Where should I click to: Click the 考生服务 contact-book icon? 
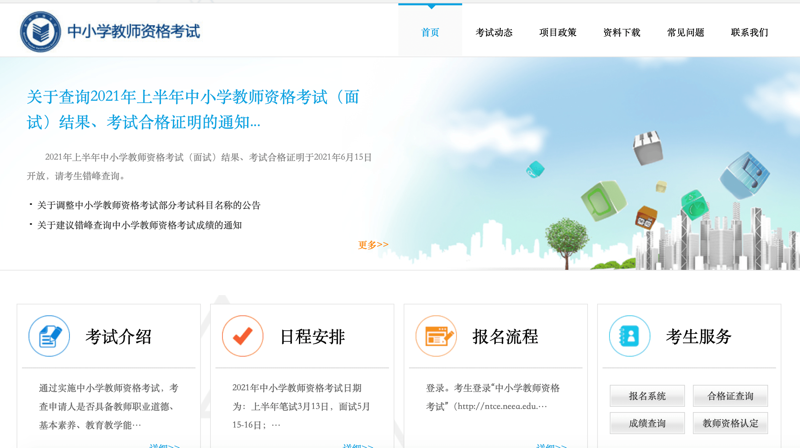pos(630,336)
